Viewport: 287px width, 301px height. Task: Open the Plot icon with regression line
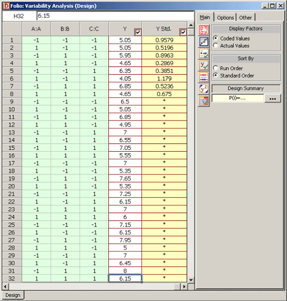(203, 41)
